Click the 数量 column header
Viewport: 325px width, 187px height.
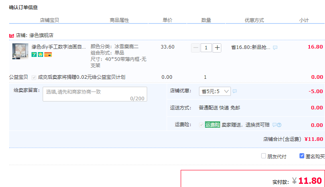point(206,20)
